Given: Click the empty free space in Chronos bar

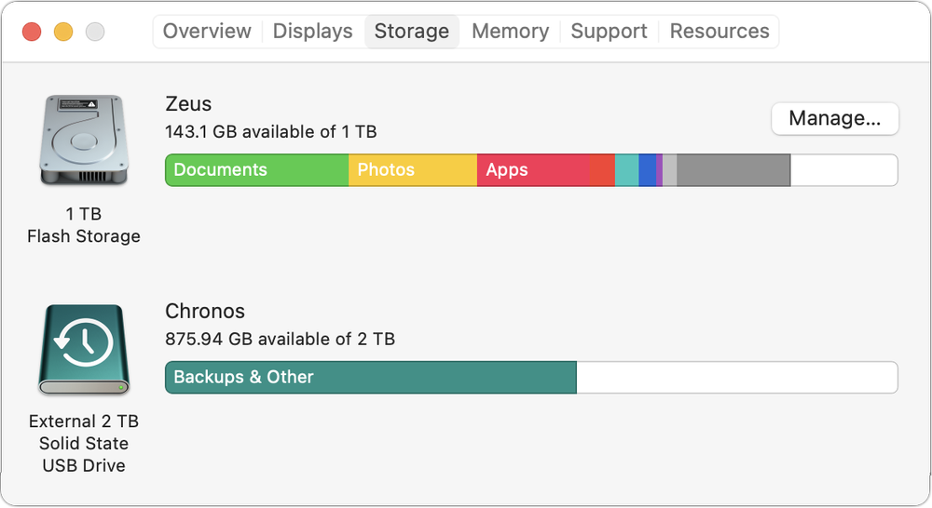Looking at the screenshot, I should 736,377.
